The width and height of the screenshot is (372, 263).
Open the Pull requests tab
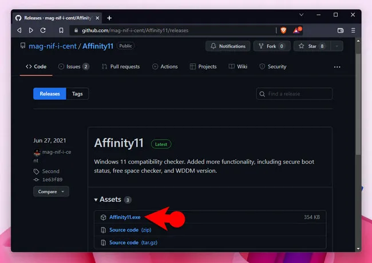click(x=121, y=66)
